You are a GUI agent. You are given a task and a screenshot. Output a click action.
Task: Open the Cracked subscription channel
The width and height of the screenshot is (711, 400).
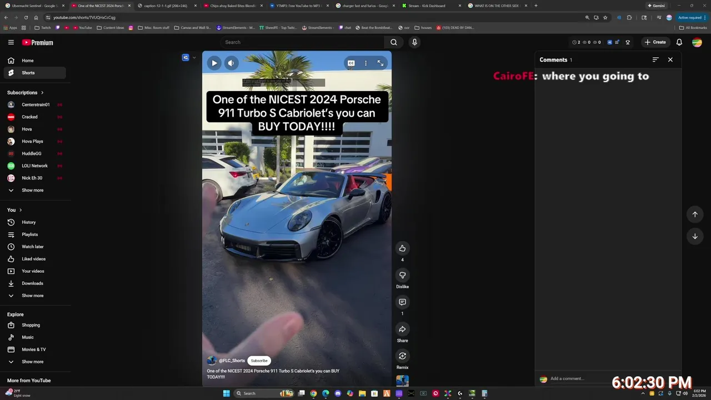coord(35,117)
